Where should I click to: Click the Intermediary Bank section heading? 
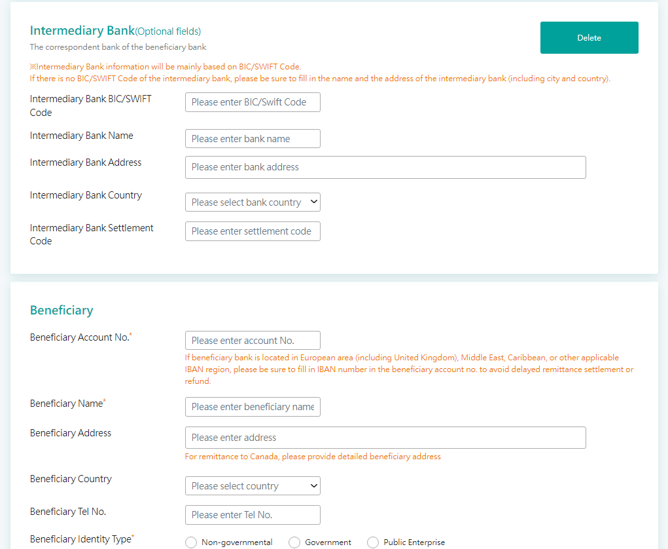(x=115, y=31)
